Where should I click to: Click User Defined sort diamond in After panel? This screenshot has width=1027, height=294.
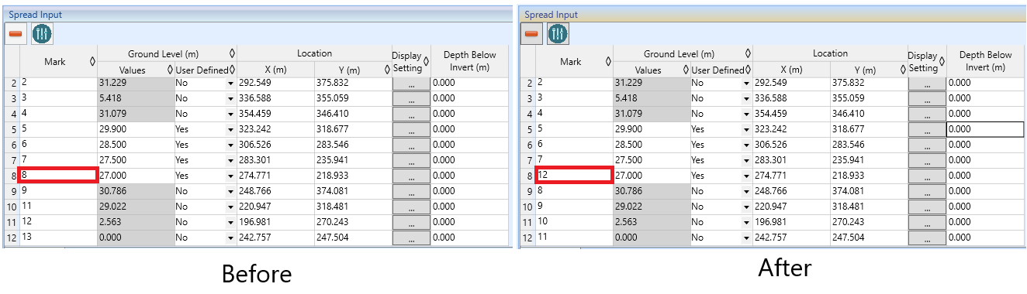click(748, 70)
